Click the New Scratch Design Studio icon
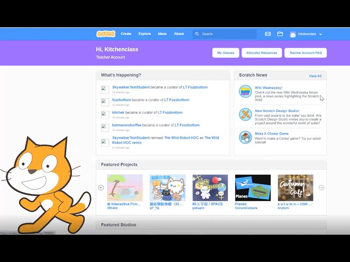350x262 pixels. 246,114
